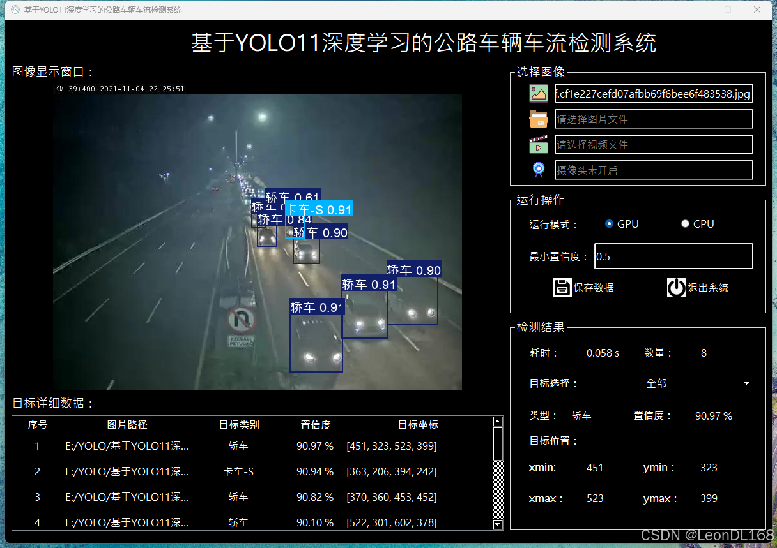Click confidence cell 90.10 %
Image resolution: width=777 pixels, height=548 pixels.
point(316,522)
